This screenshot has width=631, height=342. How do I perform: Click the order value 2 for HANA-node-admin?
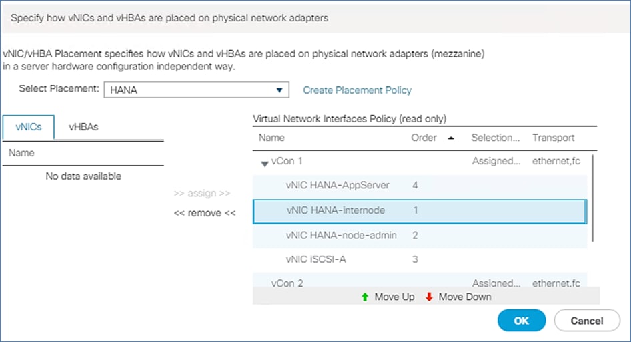coord(415,236)
